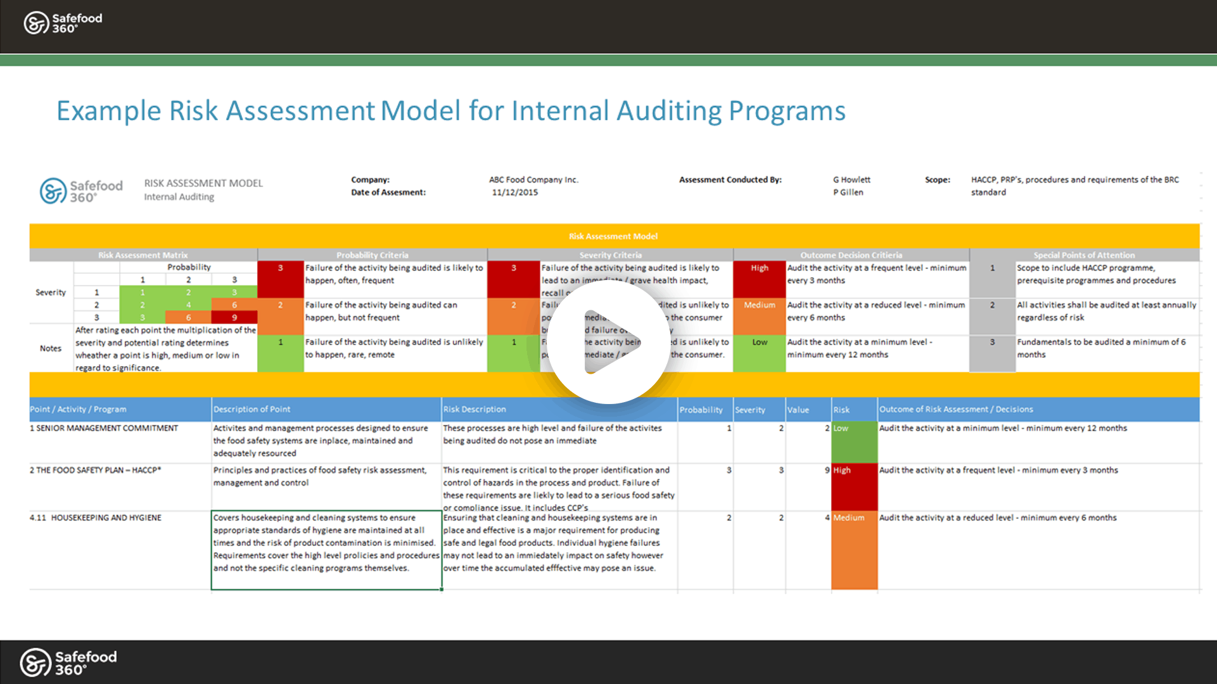Click the Probability column header in blue row
The image size is (1217, 684).
(701, 410)
